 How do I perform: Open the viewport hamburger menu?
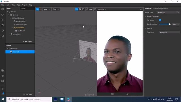click(141, 9)
